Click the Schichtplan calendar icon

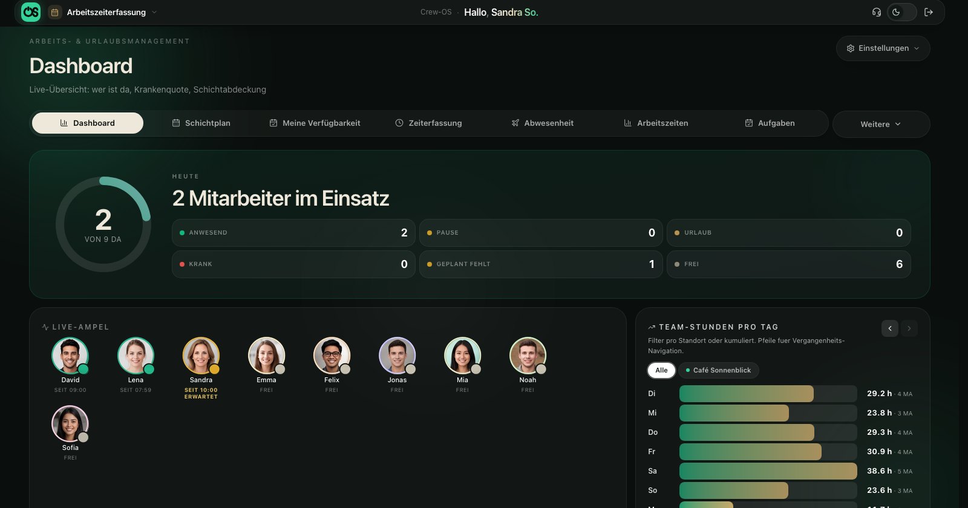(x=176, y=123)
